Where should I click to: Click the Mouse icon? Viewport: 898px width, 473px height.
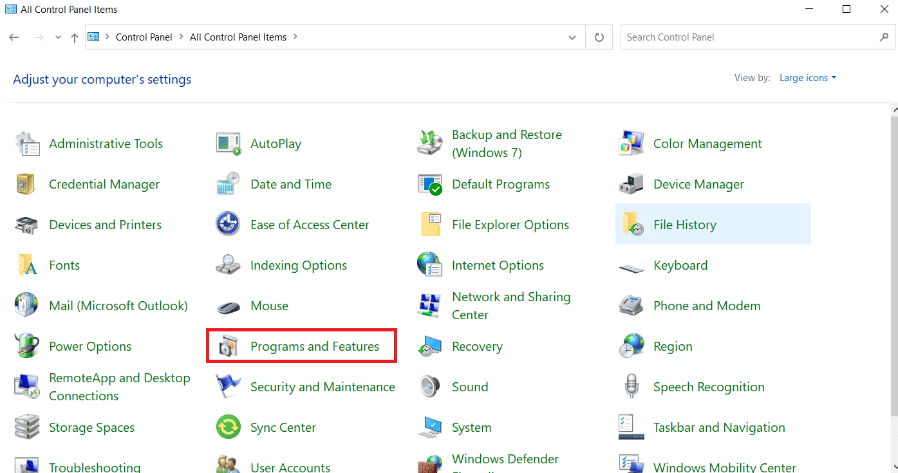pos(229,306)
